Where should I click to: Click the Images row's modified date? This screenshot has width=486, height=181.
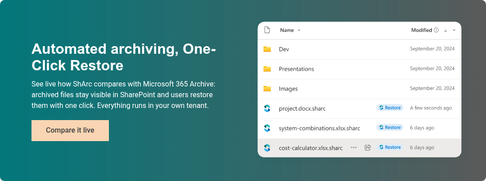click(x=432, y=88)
